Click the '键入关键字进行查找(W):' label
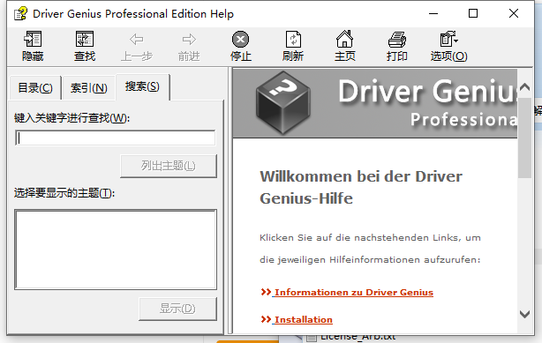The image size is (542, 343). click(72, 118)
